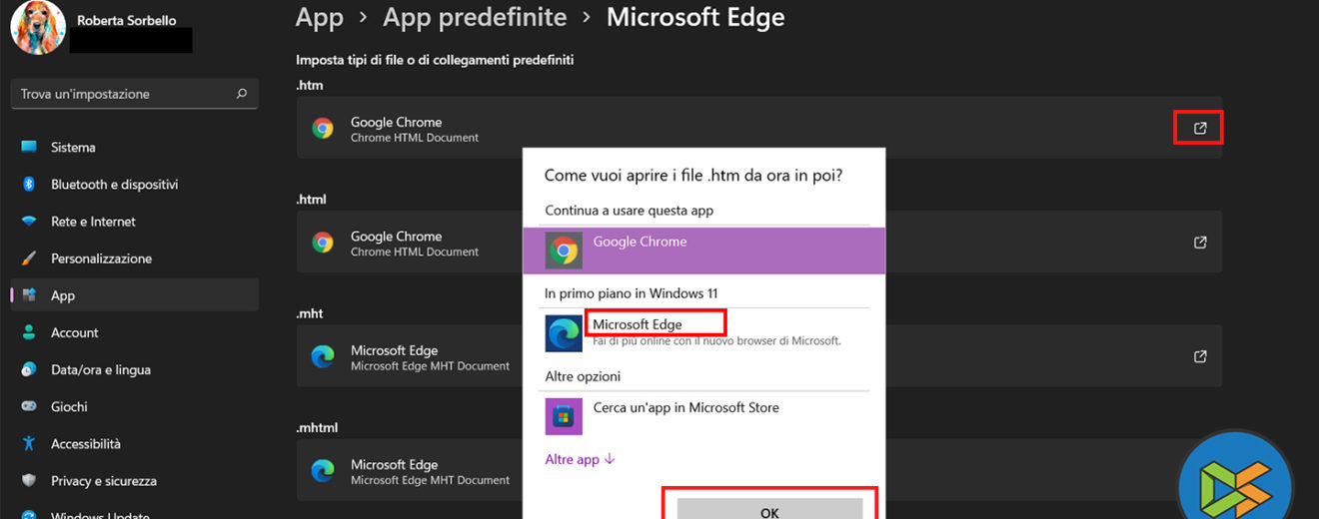
Task: Choose Cerca un'app in Microsoft Store
Action: [685, 408]
